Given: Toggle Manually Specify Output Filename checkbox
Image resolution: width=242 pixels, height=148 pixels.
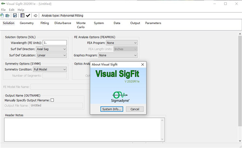Looking at the screenshot, I should pos(52,100).
